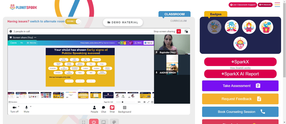Click Canva help question icon
286x124 pixels.
152,102
